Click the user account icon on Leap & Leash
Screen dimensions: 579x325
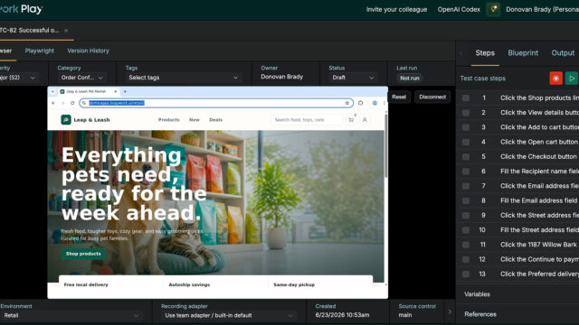click(365, 120)
